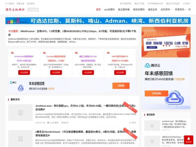Click the hot icon above Contabo card
Viewport: 196px width, 147px height.
coord(44,53)
